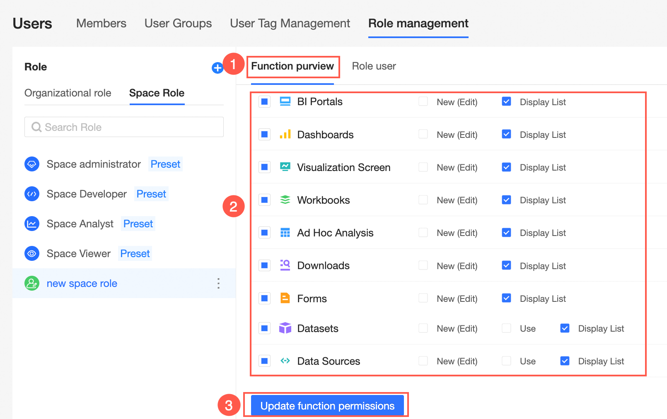Image resolution: width=667 pixels, height=419 pixels.
Task: Click the new space role avatar icon
Action: 32,283
